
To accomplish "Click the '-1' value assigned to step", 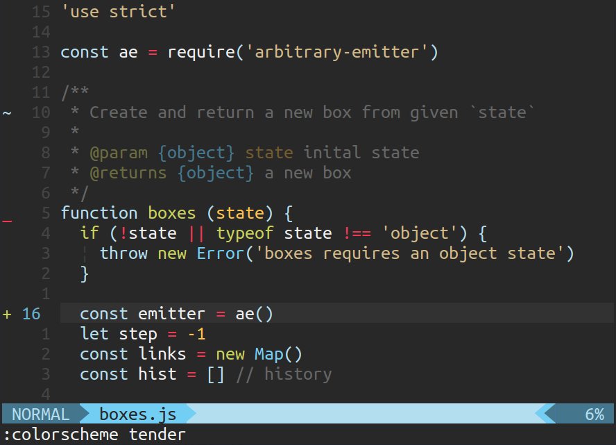I will tap(196, 334).
